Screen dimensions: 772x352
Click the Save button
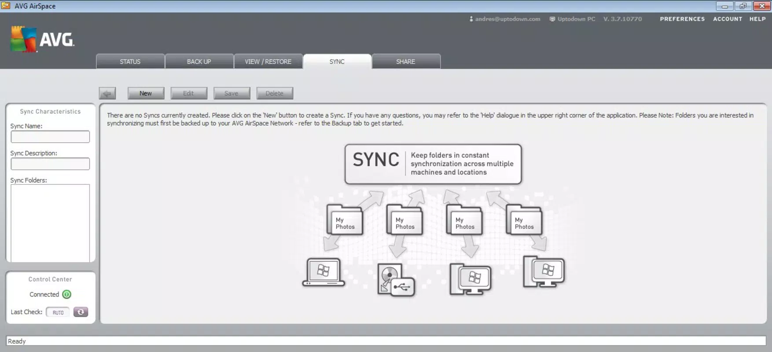(x=232, y=93)
